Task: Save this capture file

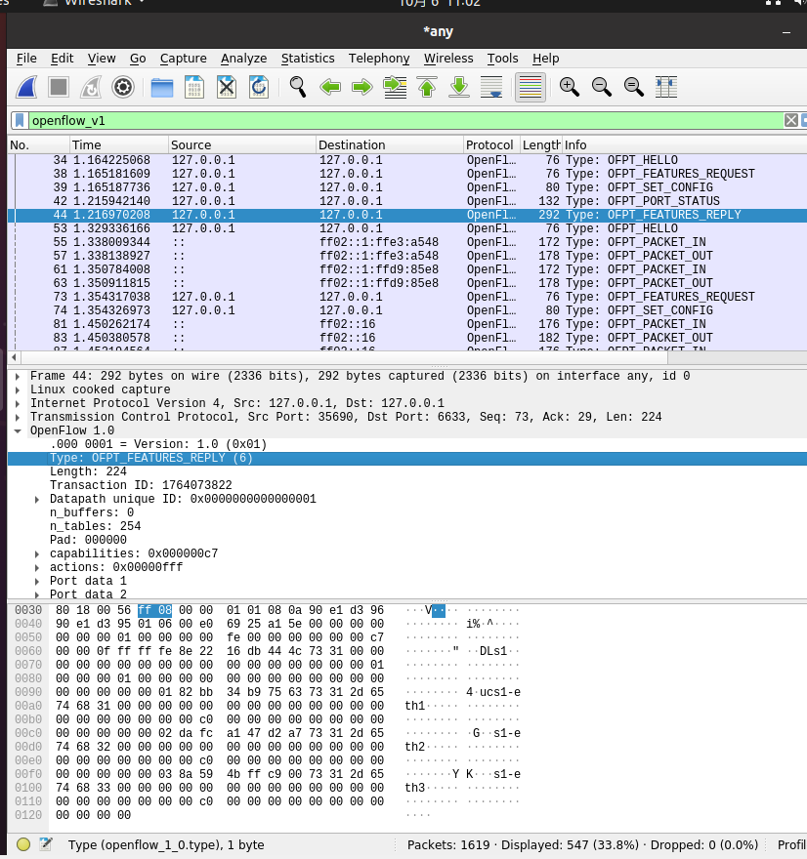Action: [194, 87]
